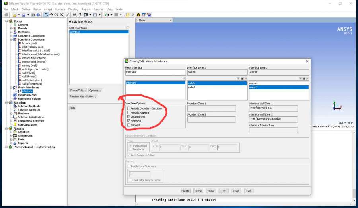
Task: Click the colormap toolbar icon
Action: pos(149,15)
